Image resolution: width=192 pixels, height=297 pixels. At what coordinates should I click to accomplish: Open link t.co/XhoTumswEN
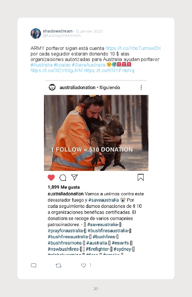click(x=133, y=48)
